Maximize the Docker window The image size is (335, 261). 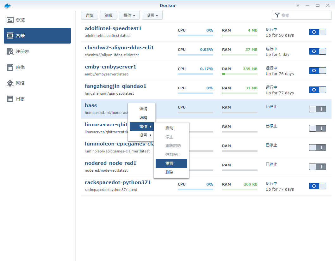tap(318, 5)
